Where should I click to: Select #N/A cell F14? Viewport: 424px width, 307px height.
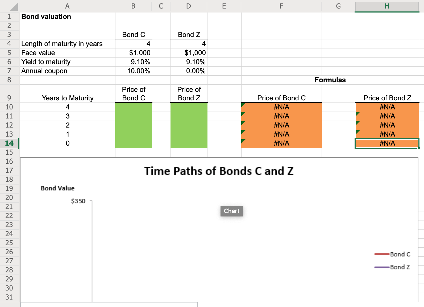tap(281, 143)
